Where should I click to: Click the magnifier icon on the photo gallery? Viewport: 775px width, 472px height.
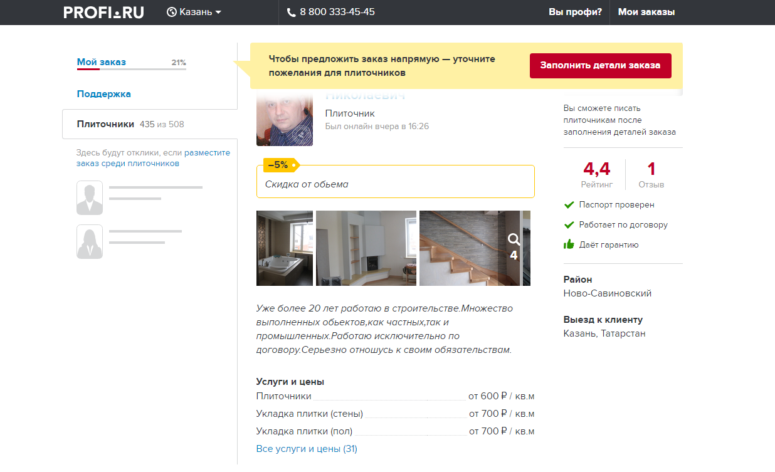pyautogui.click(x=514, y=239)
